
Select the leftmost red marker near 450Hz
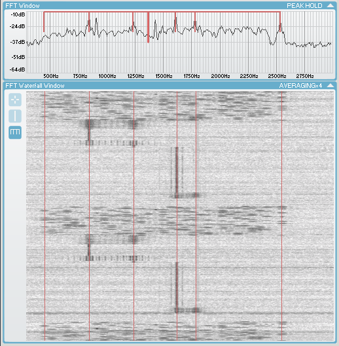point(44,22)
